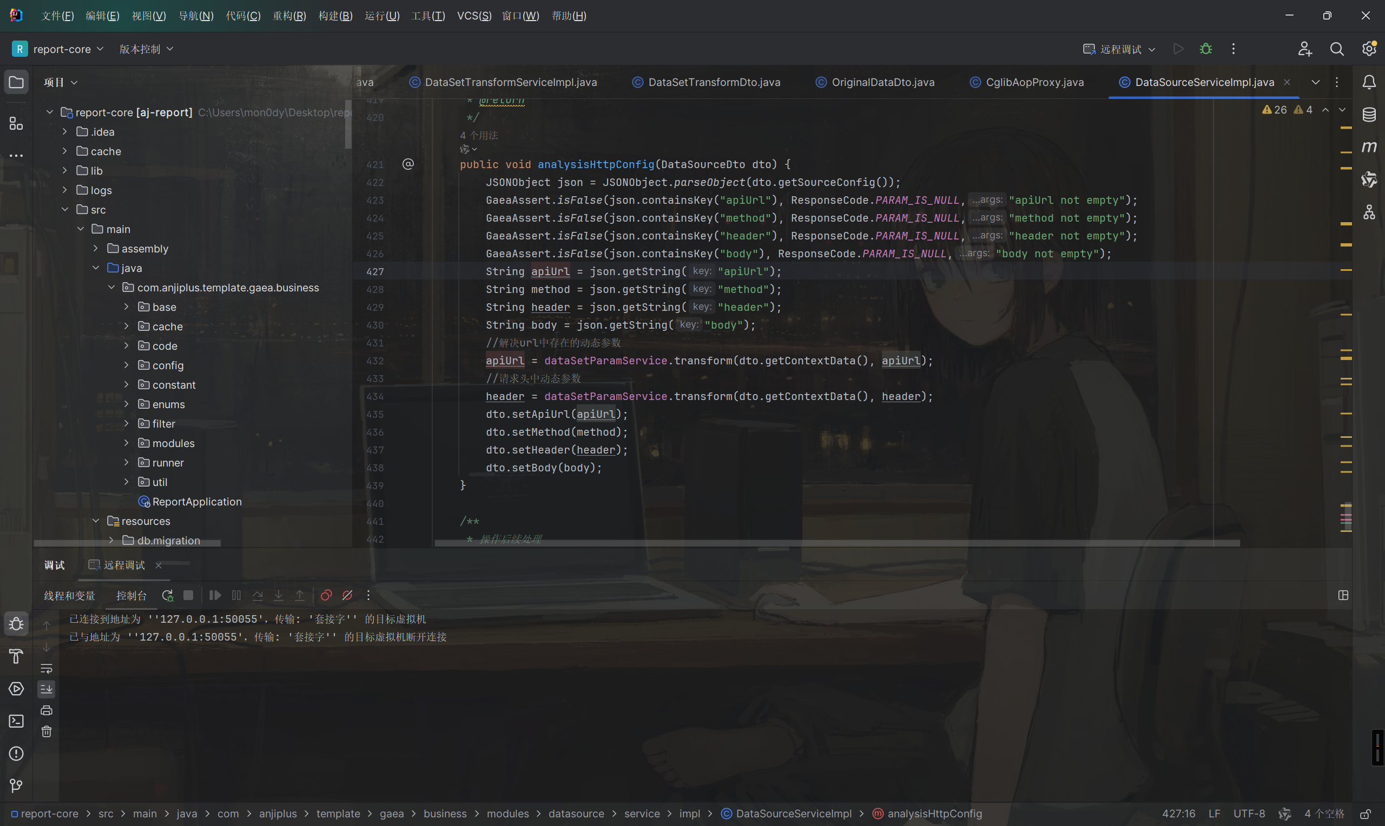Toggle scroll to end of console
This screenshot has height=826, width=1385.
click(x=47, y=689)
